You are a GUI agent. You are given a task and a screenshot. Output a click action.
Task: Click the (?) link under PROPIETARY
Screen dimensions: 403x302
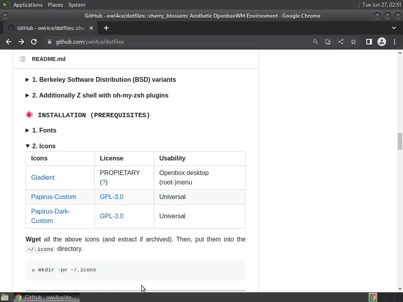point(104,182)
